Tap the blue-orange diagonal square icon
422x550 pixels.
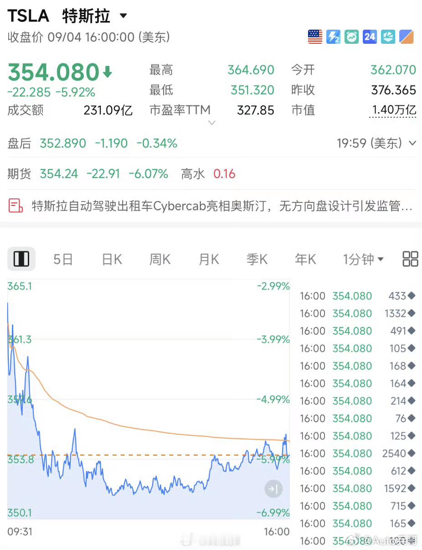click(407, 36)
